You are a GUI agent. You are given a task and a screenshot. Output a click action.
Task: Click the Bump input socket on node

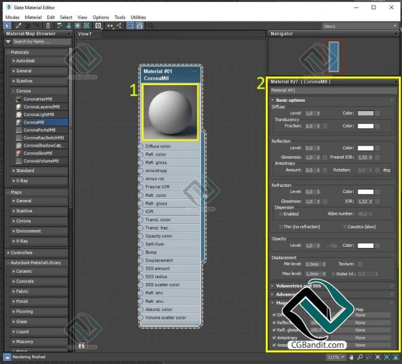(140, 252)
